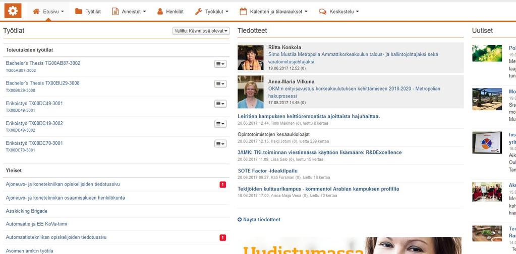Open actions menu for Erikoistyö TX00DC49-3001
516x254 pixels.
point(220,104)
